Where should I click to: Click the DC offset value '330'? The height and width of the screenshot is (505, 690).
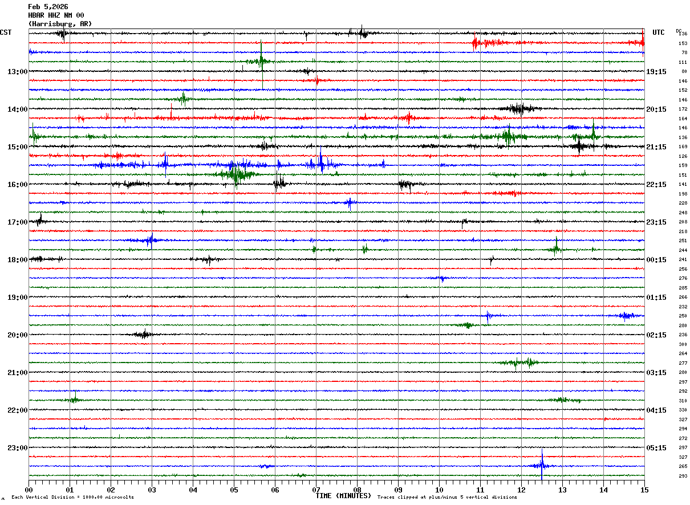click(x=683, y=410)
